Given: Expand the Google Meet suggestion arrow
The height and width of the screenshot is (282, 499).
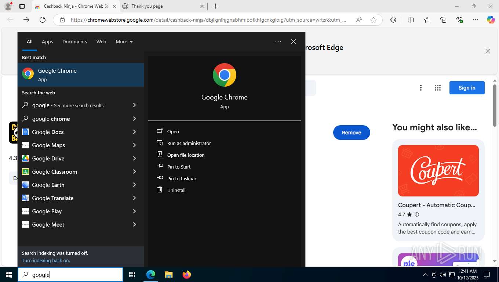Looking at the screenshot, I should pyautogui.click(x=134, y=224).
